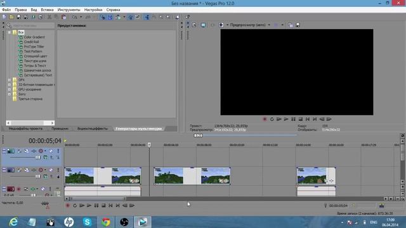Screen dimensions: 406x228
Task: Click the Open project folder icon
Action: point(11,17)
